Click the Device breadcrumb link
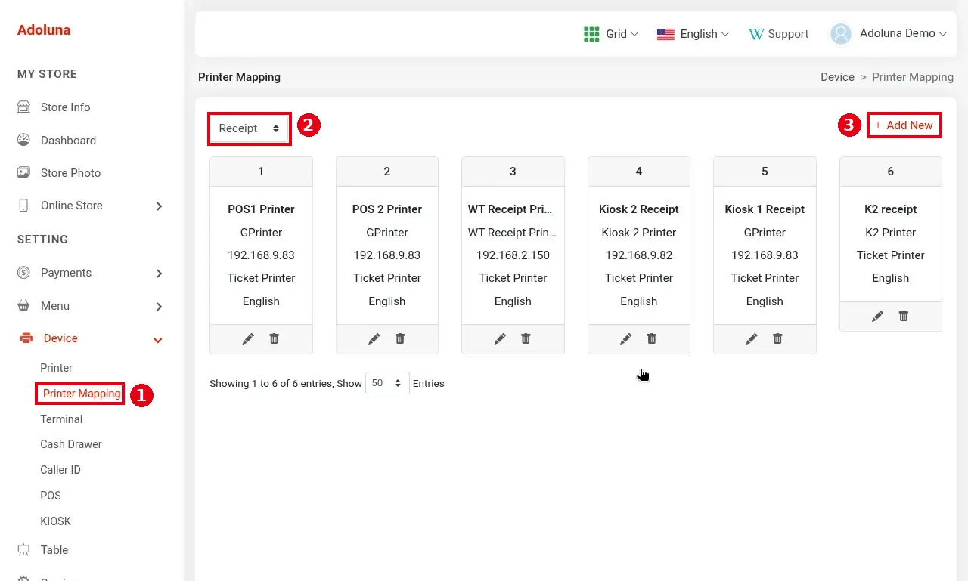Image resolution: width=968 pixels, height=581 pixels. pos(837,77)
